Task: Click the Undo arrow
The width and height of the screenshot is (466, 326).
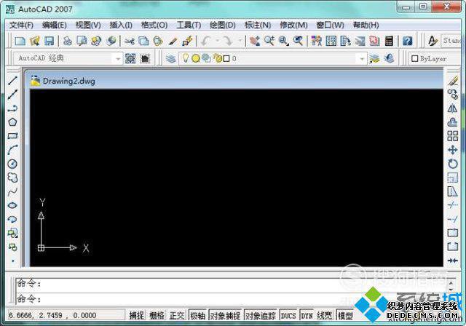Action: [x=205, y=41]
